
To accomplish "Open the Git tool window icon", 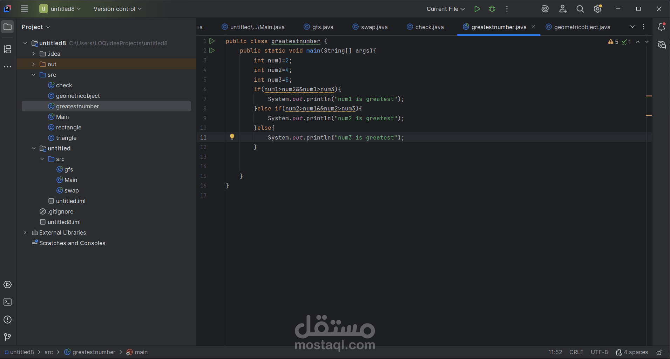I will click(8, 337).
